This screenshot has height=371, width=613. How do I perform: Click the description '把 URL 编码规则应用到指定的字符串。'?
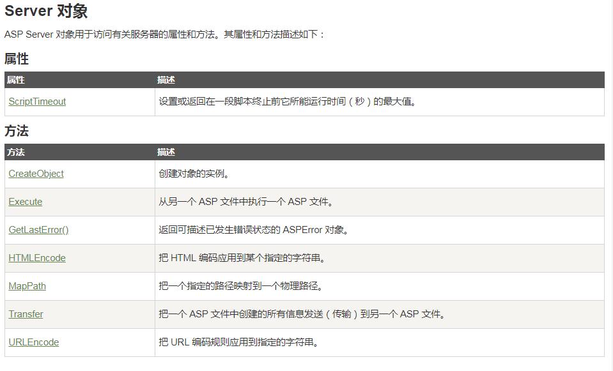(x=240, y=342)
